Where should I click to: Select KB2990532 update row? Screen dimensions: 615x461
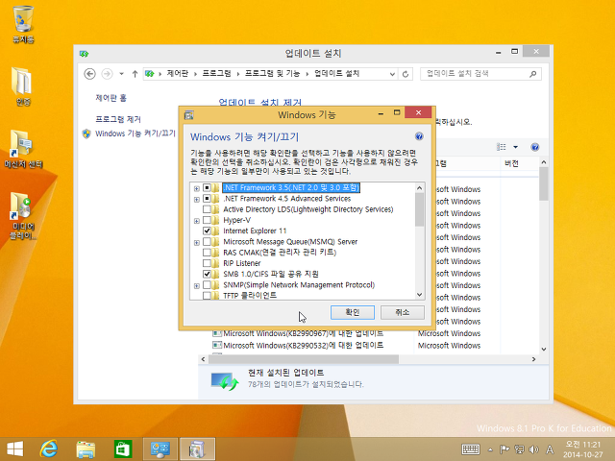304,346
